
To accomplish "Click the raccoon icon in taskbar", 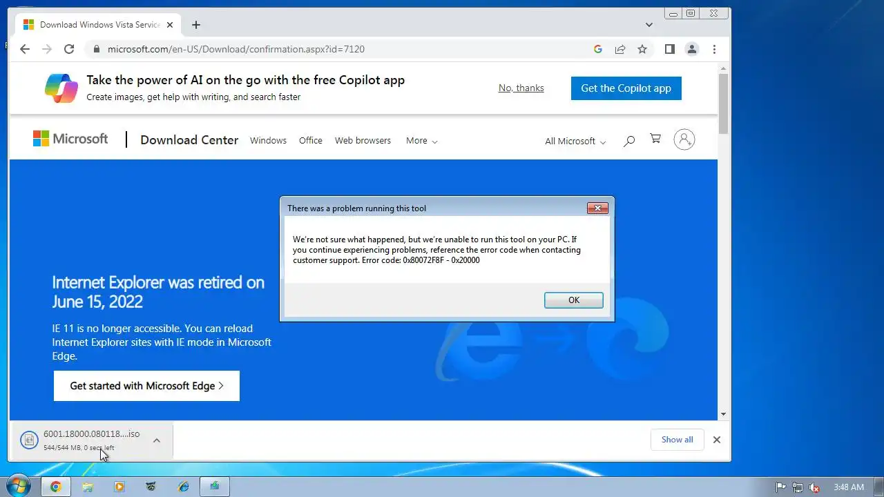I will (x=151, y=487).
